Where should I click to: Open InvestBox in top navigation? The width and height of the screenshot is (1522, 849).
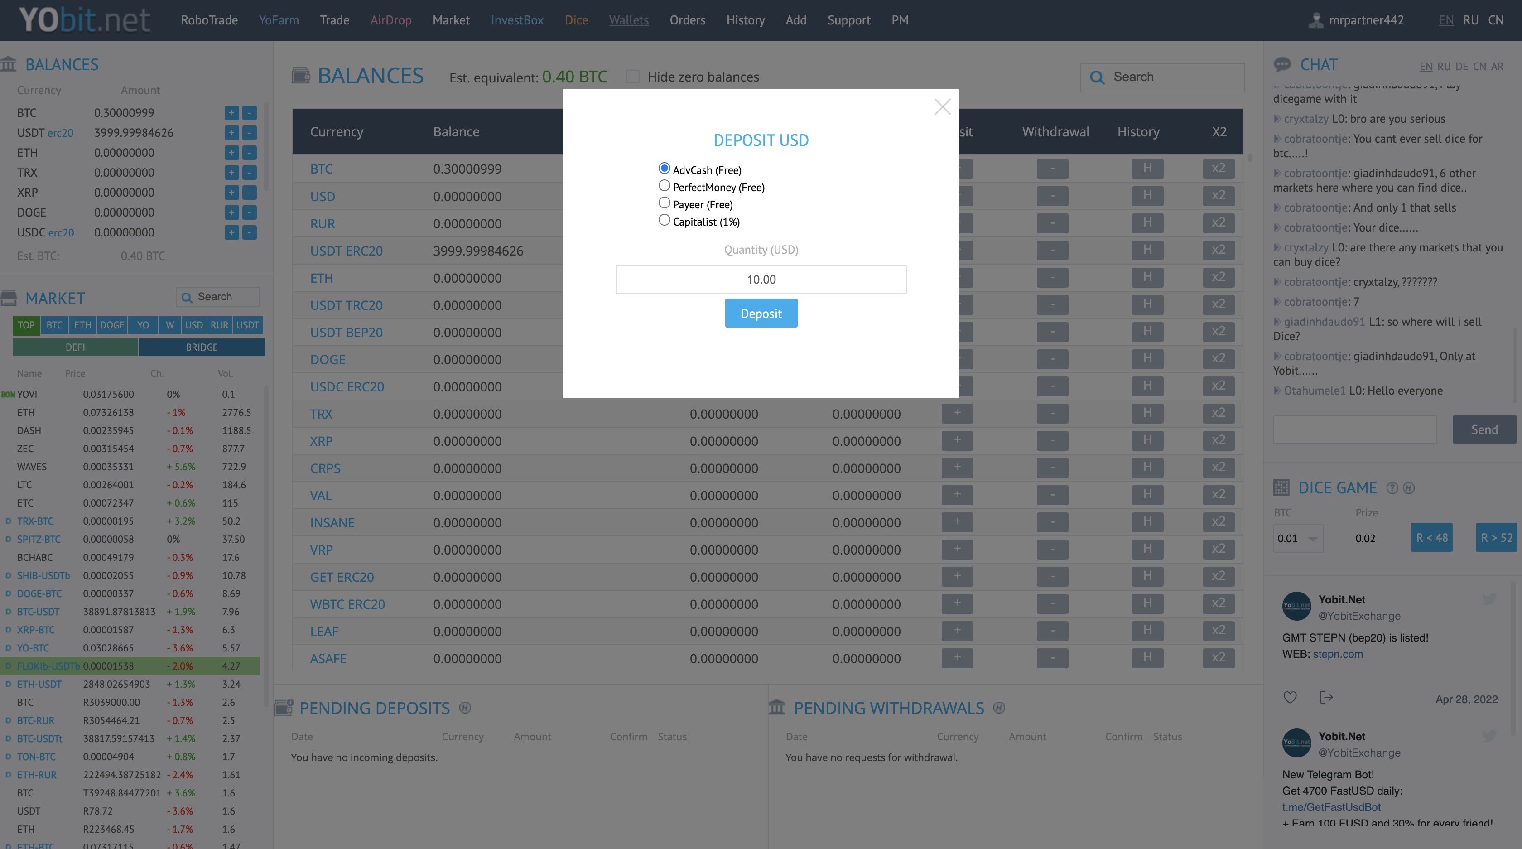tap(517, 20)
